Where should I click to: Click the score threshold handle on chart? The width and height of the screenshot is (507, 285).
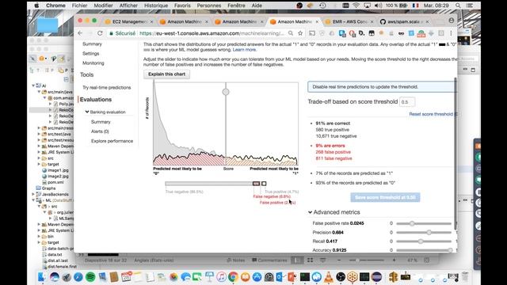click(226, 92)
